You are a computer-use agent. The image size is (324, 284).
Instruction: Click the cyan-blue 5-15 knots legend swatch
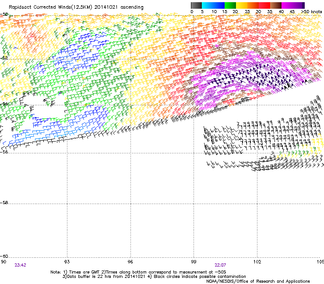click(x=213, y=5)
